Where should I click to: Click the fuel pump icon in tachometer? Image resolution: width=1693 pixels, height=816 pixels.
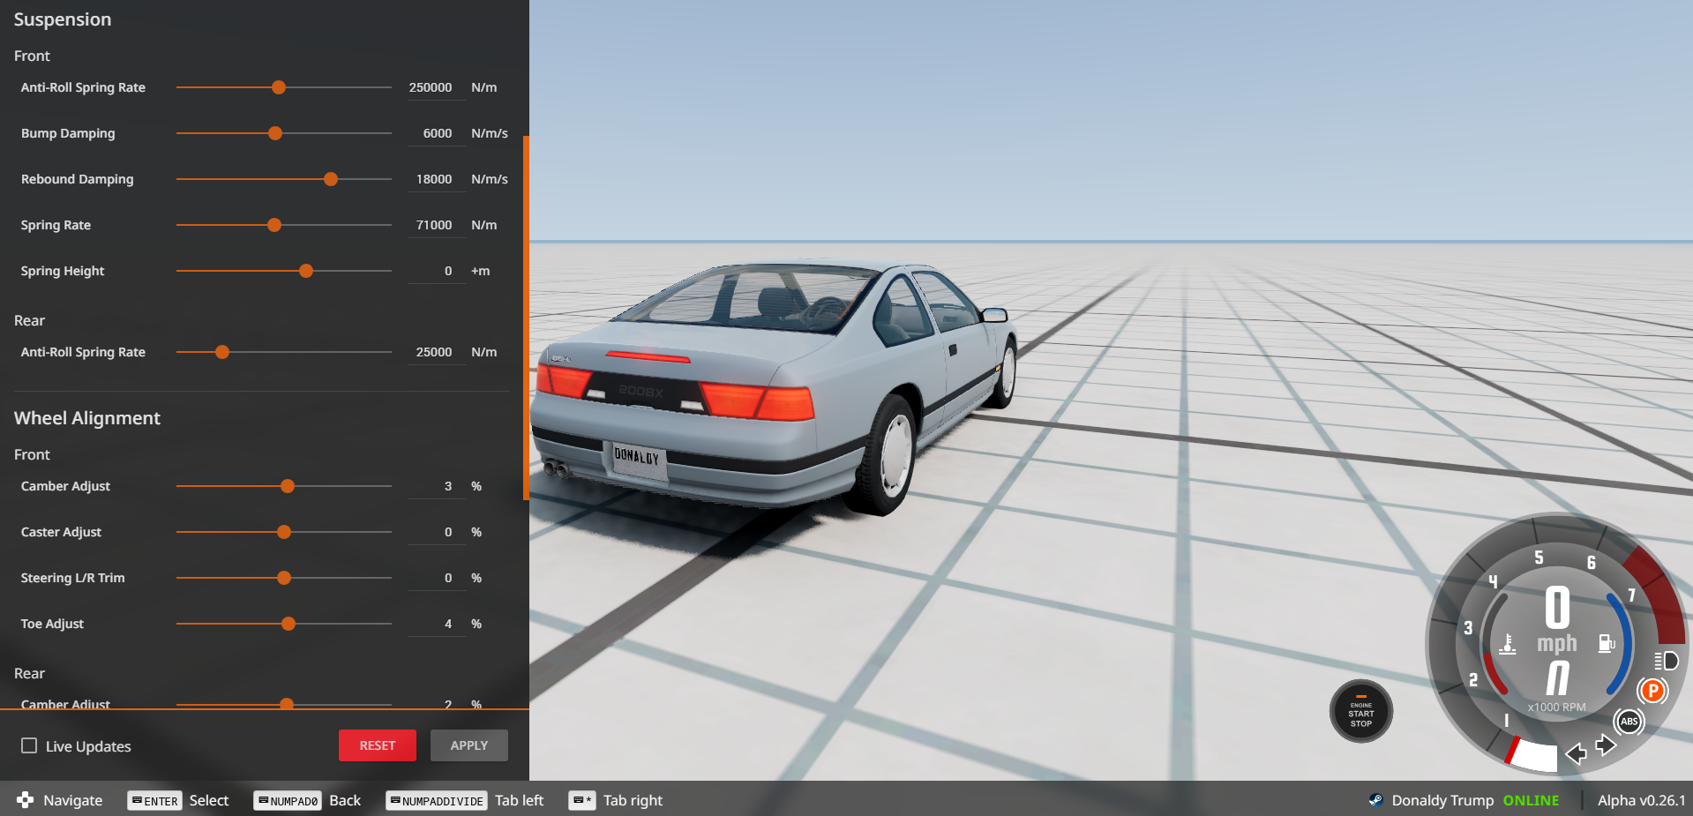(x=1607, y=644)
